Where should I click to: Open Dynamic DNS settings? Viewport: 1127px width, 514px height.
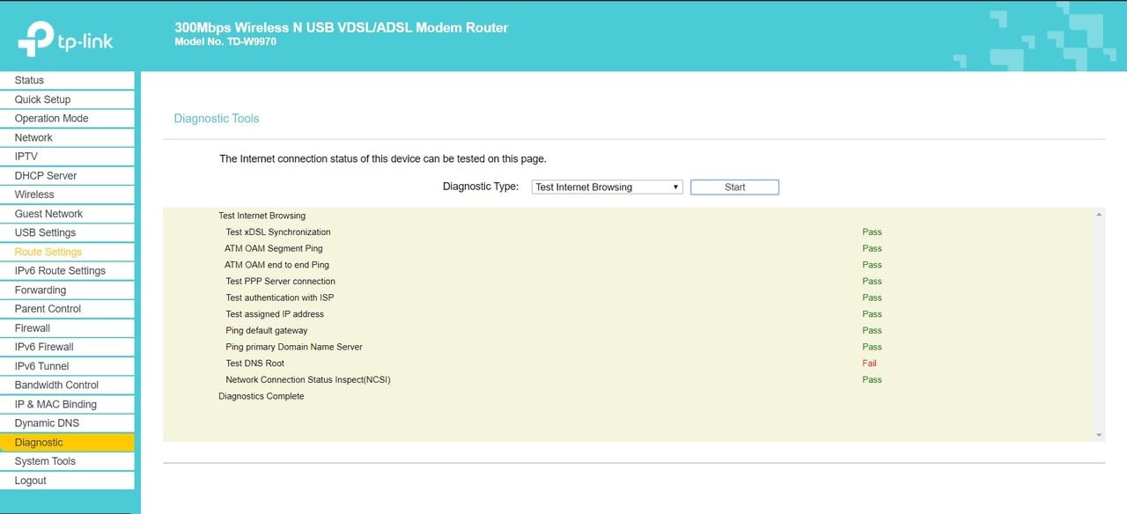pos(67,423)
